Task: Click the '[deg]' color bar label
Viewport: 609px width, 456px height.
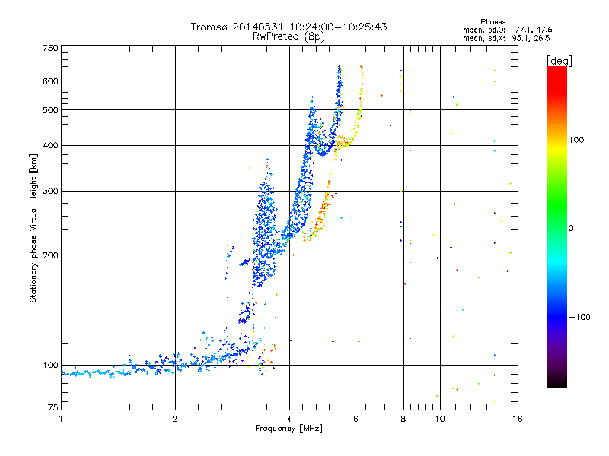Action: [559, 61]
